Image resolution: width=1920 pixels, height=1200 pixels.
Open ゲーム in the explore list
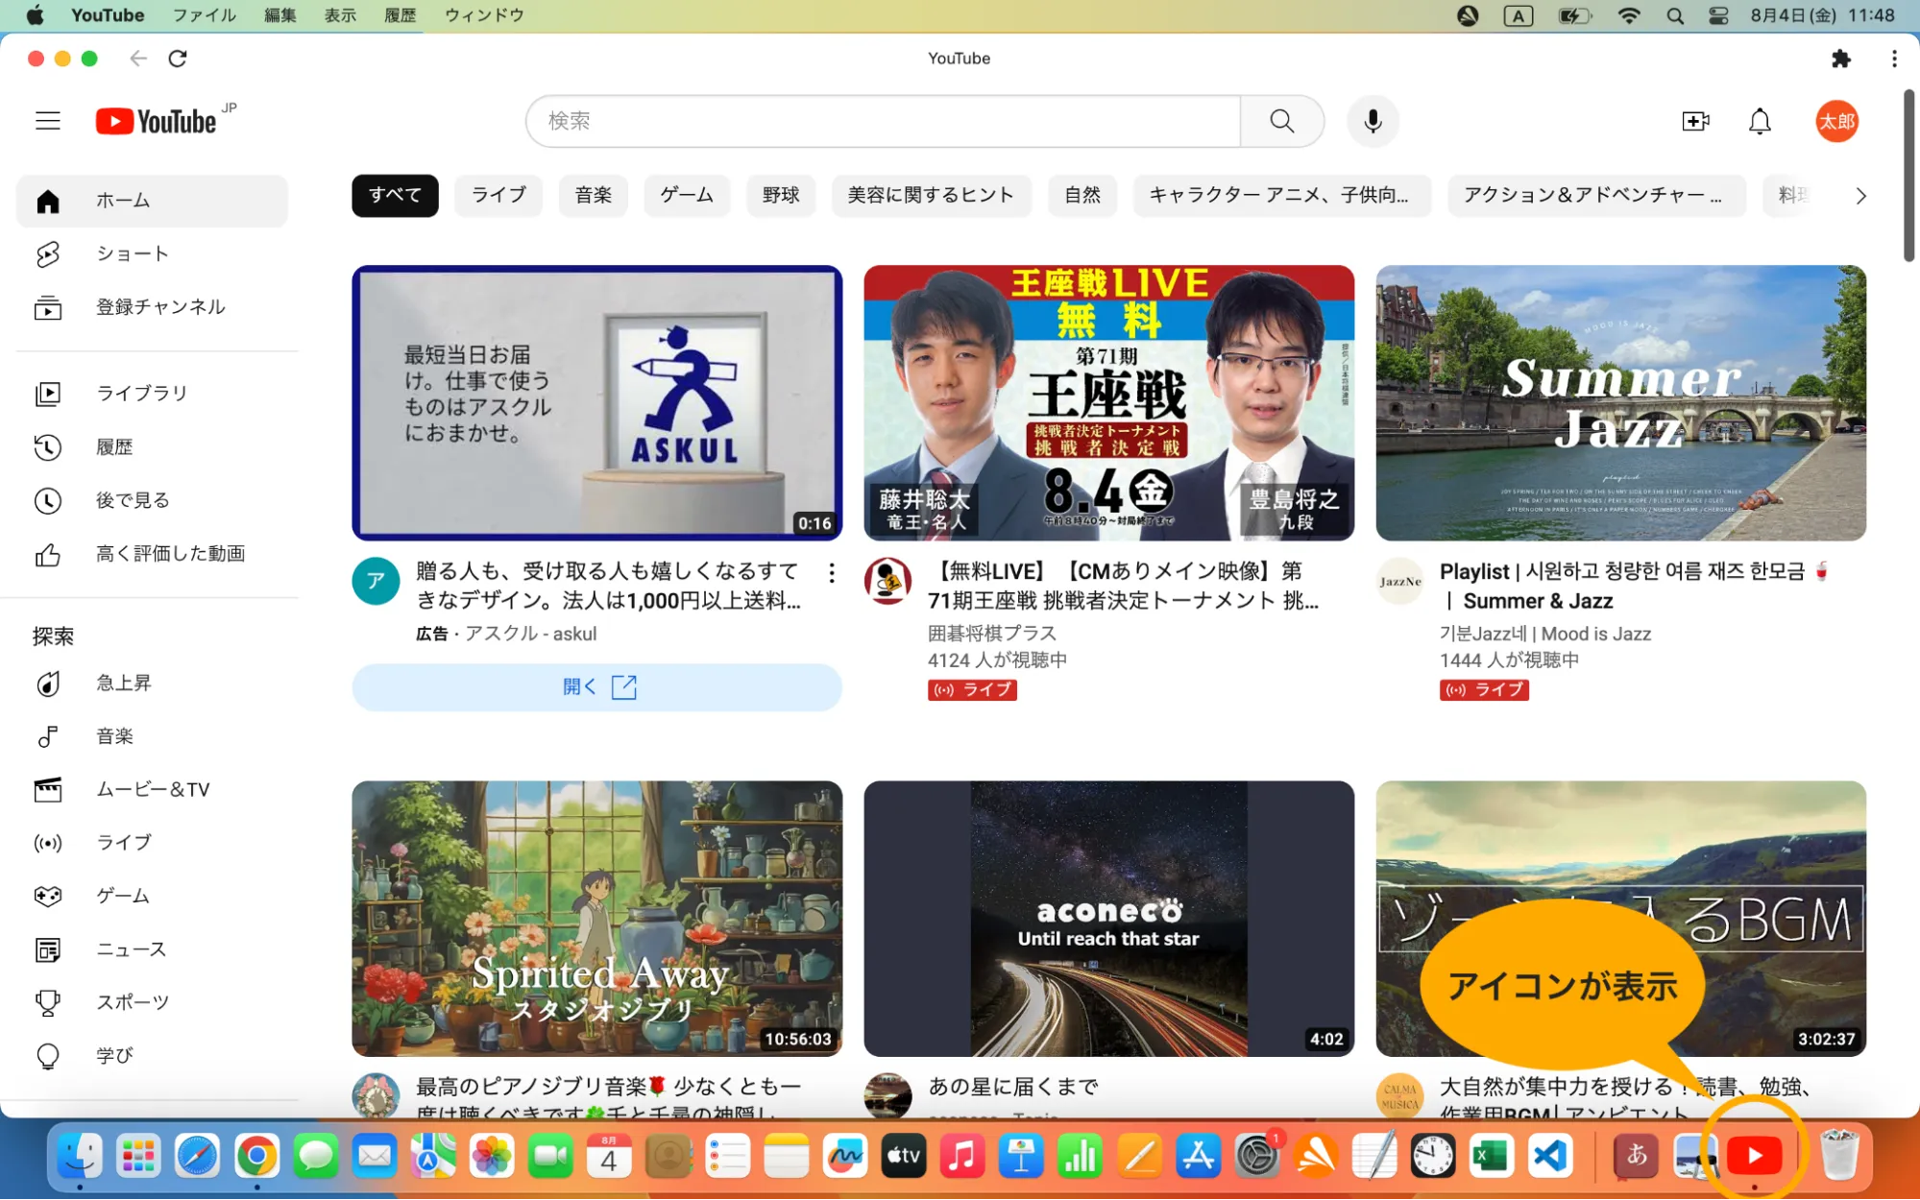(152, 897)
